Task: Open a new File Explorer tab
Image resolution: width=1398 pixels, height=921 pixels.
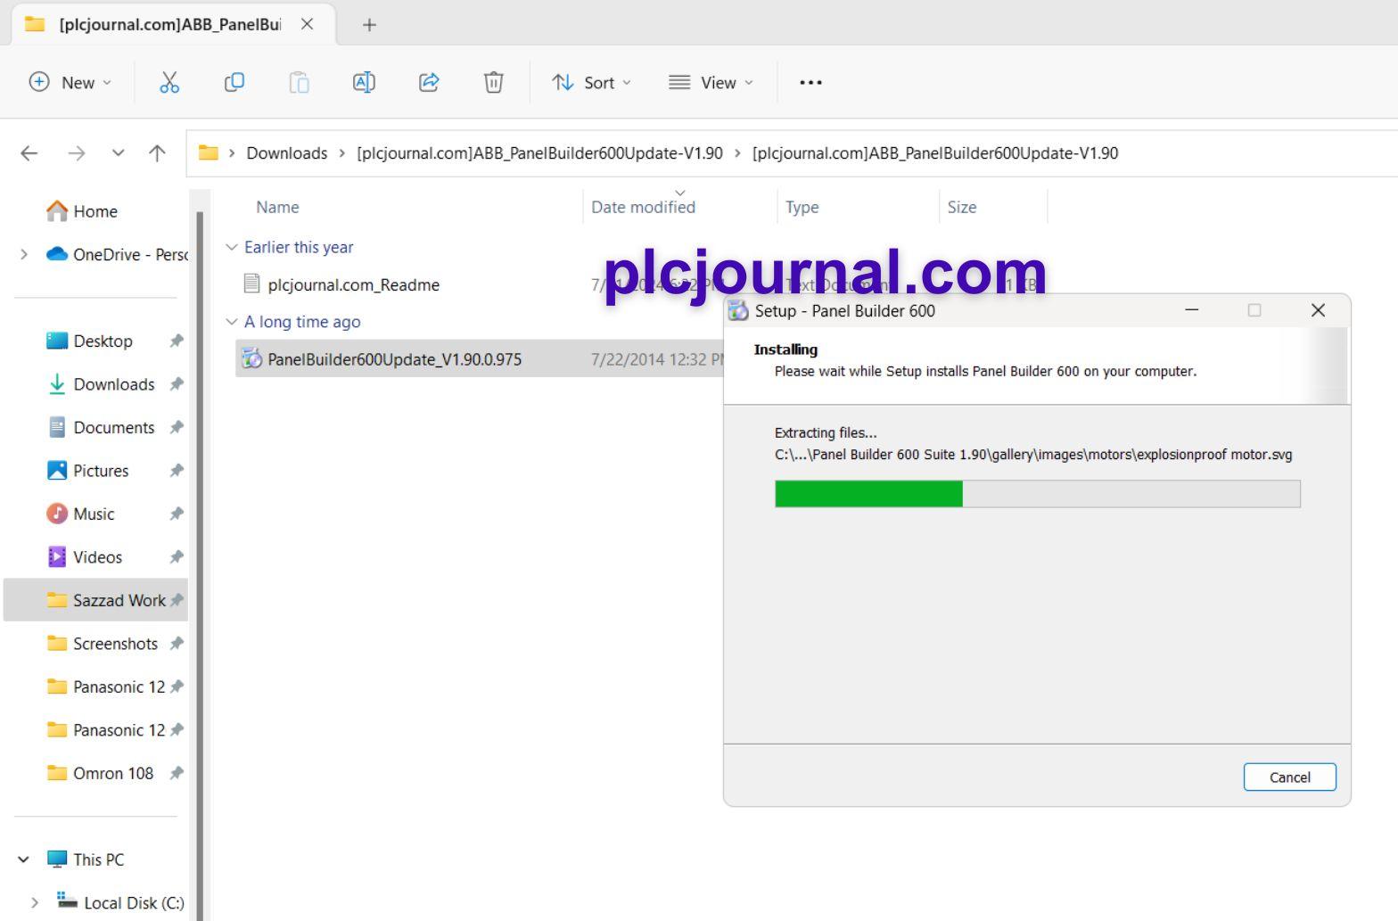Action: 369,25
